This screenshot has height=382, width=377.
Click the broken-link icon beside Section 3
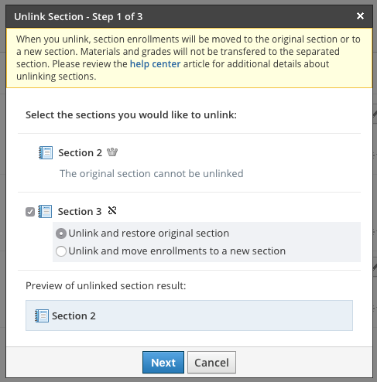coord(112,210)
